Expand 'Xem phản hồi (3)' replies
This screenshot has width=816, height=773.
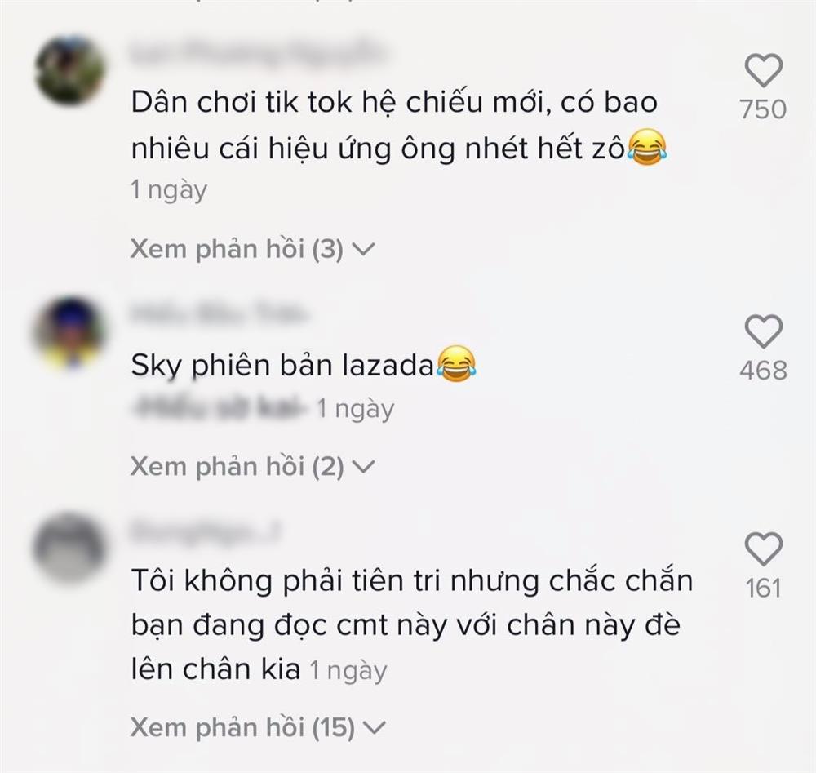(252, 249)
